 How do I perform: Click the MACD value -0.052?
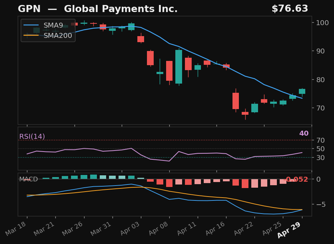coord(296,180)
